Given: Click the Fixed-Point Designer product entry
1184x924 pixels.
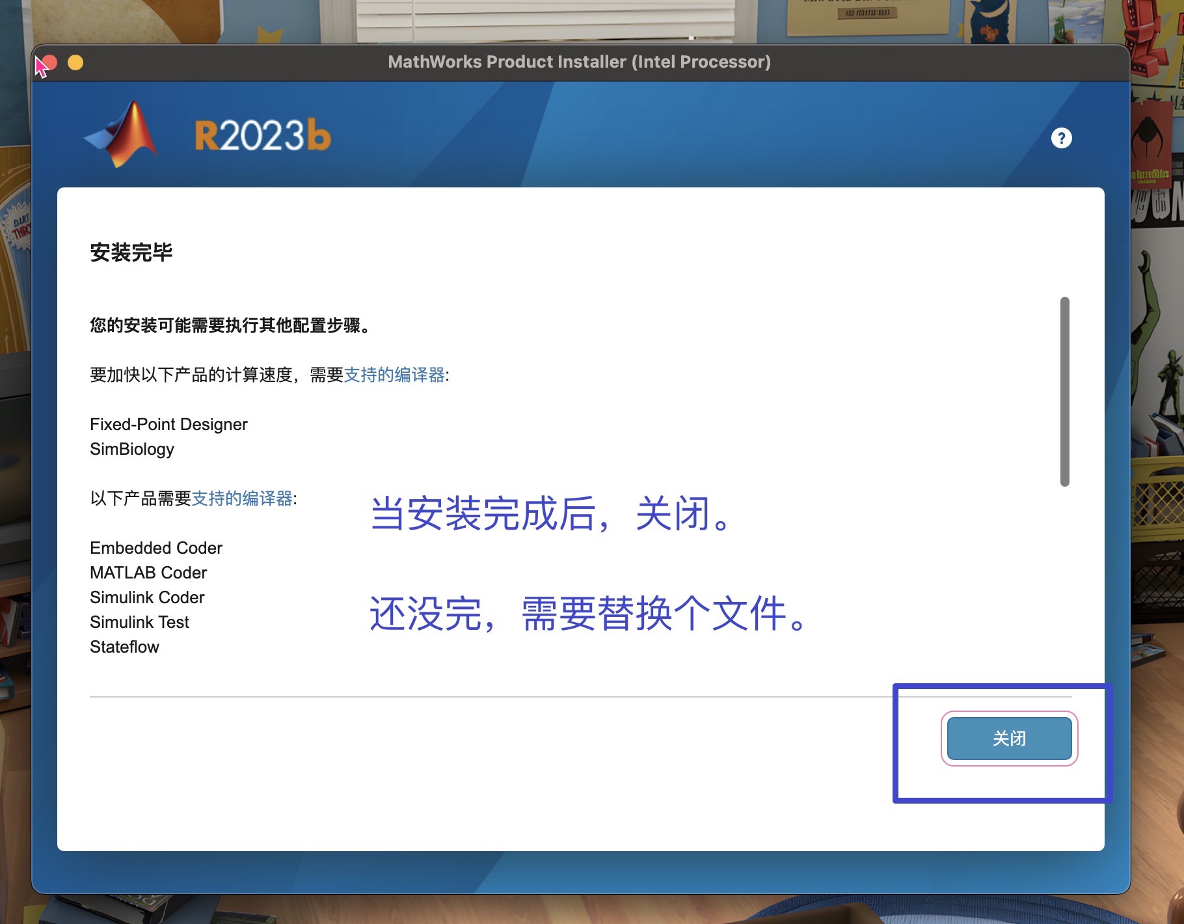Looking at the screenshot, I should 168,424.
